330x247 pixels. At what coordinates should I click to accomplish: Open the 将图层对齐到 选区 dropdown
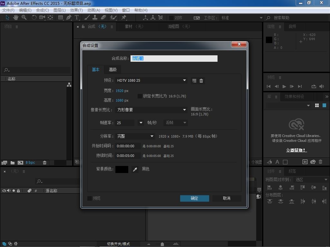click(x=311, y=179)
